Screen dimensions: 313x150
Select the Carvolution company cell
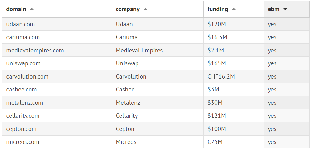tap(131, 76)
